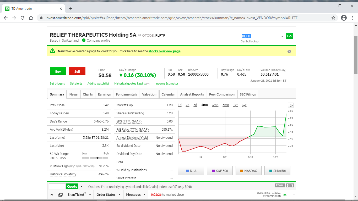Click the dollar sign icon in quote bar
This screenshot has width=358, height=201.
[288, 185]
